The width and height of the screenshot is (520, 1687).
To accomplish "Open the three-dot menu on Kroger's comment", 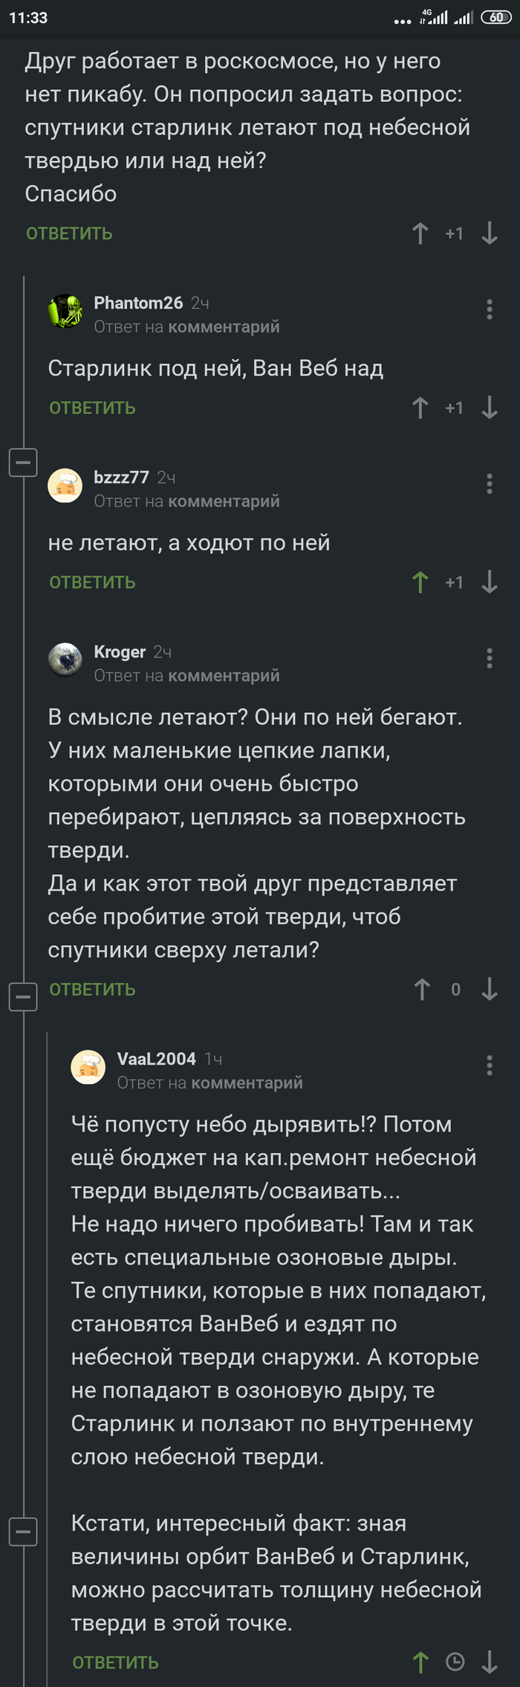I will [x=489, y=657].
